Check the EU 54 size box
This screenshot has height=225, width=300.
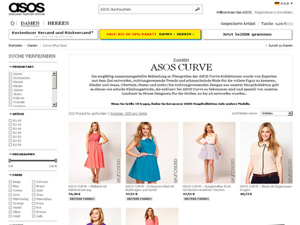[x=10, y=145]
